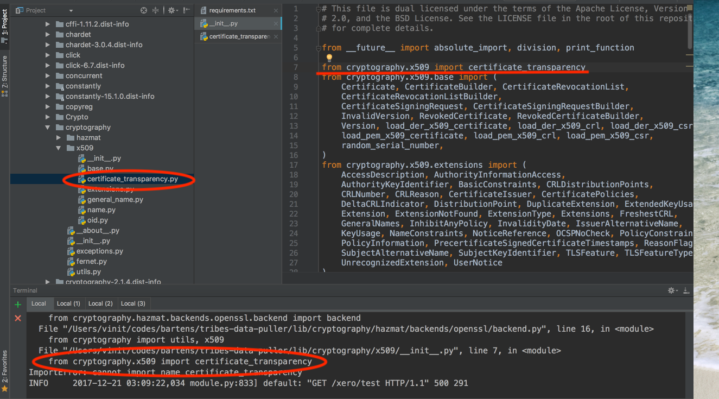Click the Python icon of general_name.py
The height and width of the screenshot is (399, 719).
click(82, 199)
